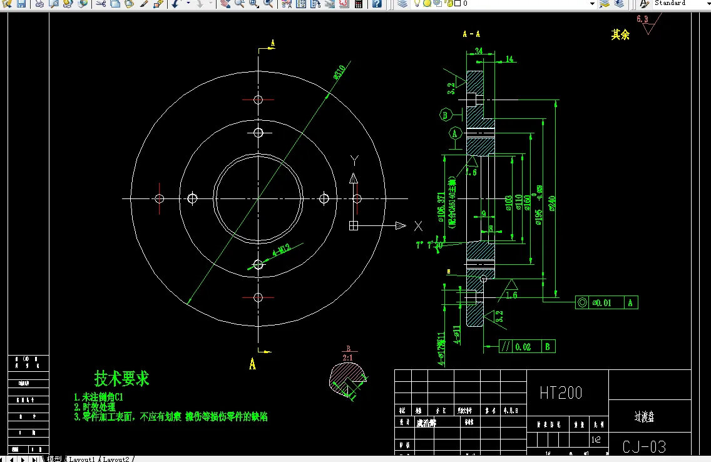Select the Zoom Realtime magnifier
The height and width of the screenshot is (462, 711).
click(240, 4)
